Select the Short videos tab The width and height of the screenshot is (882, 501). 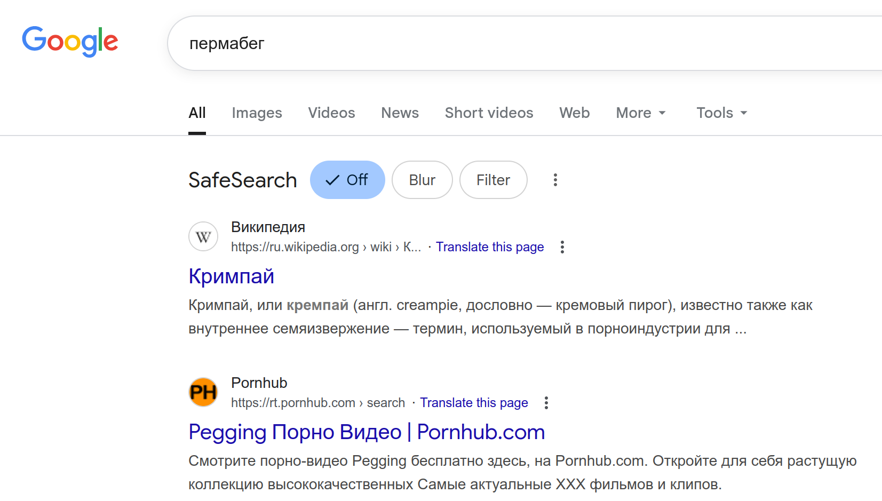pyautogui.click(x=489, y=113)
